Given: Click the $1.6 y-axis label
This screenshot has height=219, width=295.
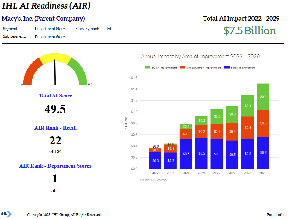Looking at the screenshot, I should (x=134, y=78).
